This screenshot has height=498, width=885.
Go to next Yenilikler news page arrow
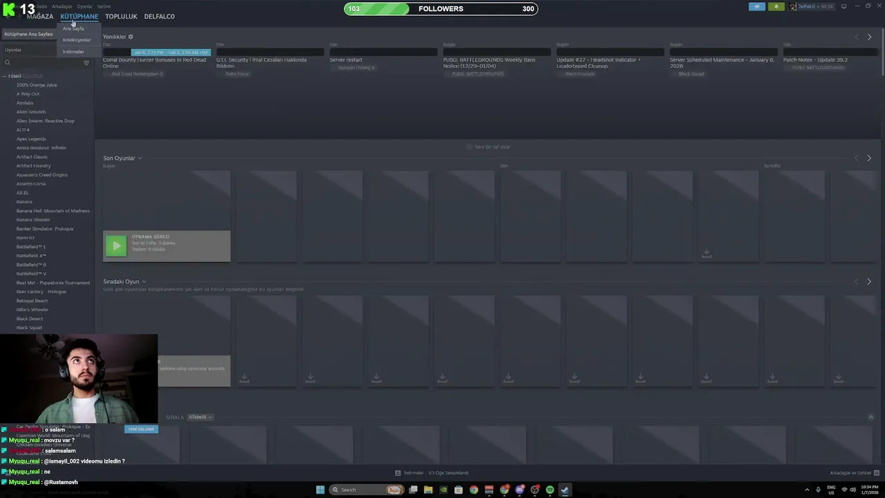tap(869, 37)
